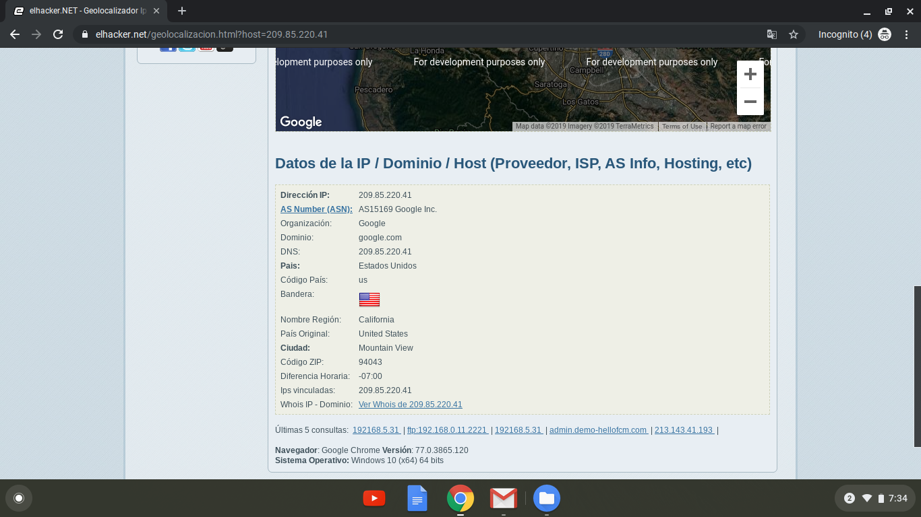The image size is (921, 517).
Task: Click the Incognito profile icon
Action: coord(885,34)
